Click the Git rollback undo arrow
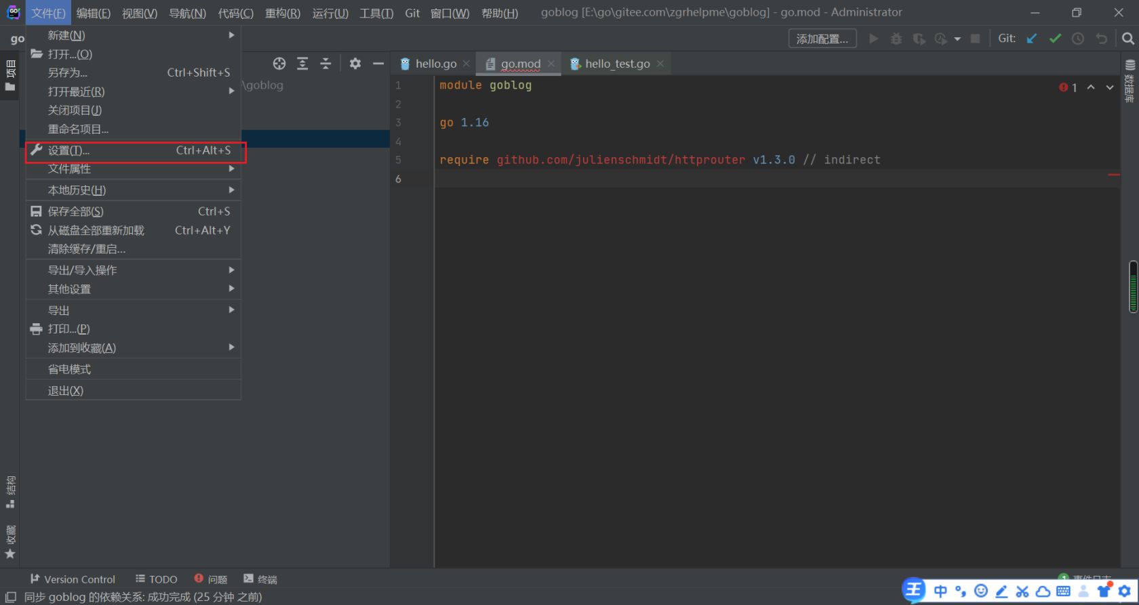Image resolution: width=1139 pixels, height=605 pixels. [1102, 39]
